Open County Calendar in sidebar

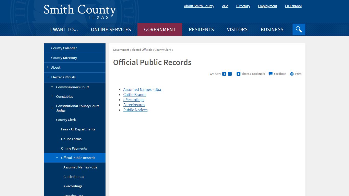(75, 48)
